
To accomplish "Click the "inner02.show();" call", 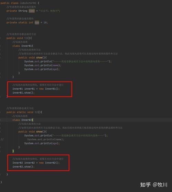I will pyautogui.click(x=23, y=167).
